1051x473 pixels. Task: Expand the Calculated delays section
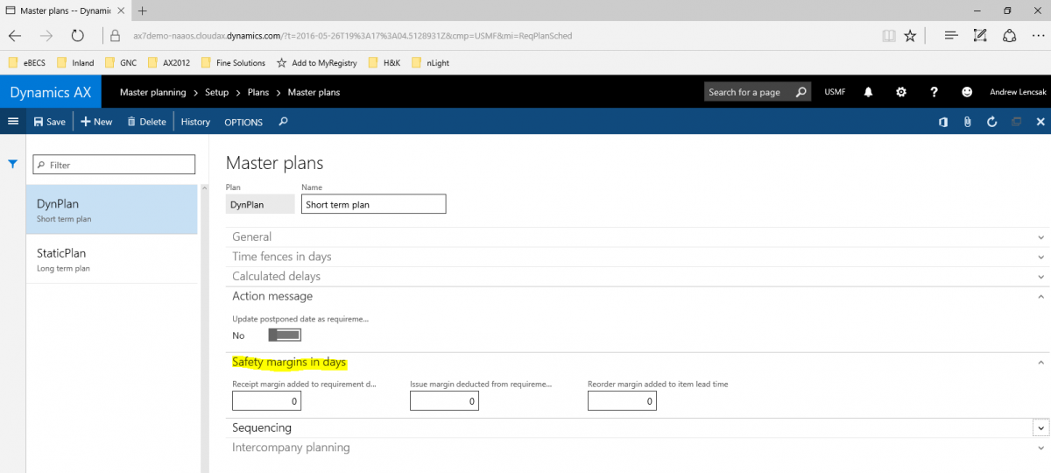[x=637, y=276]
